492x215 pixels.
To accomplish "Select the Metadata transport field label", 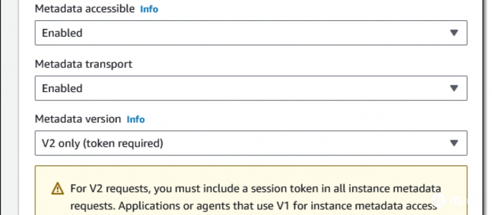I will pos(84,64).
